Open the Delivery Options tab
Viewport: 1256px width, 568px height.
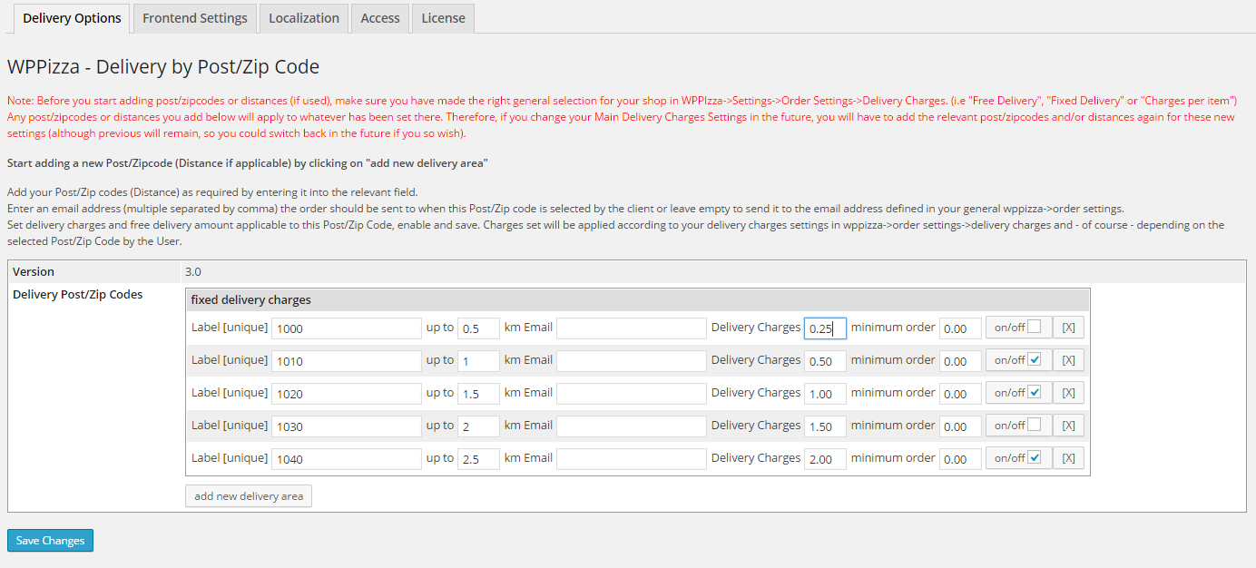[72, 18]
